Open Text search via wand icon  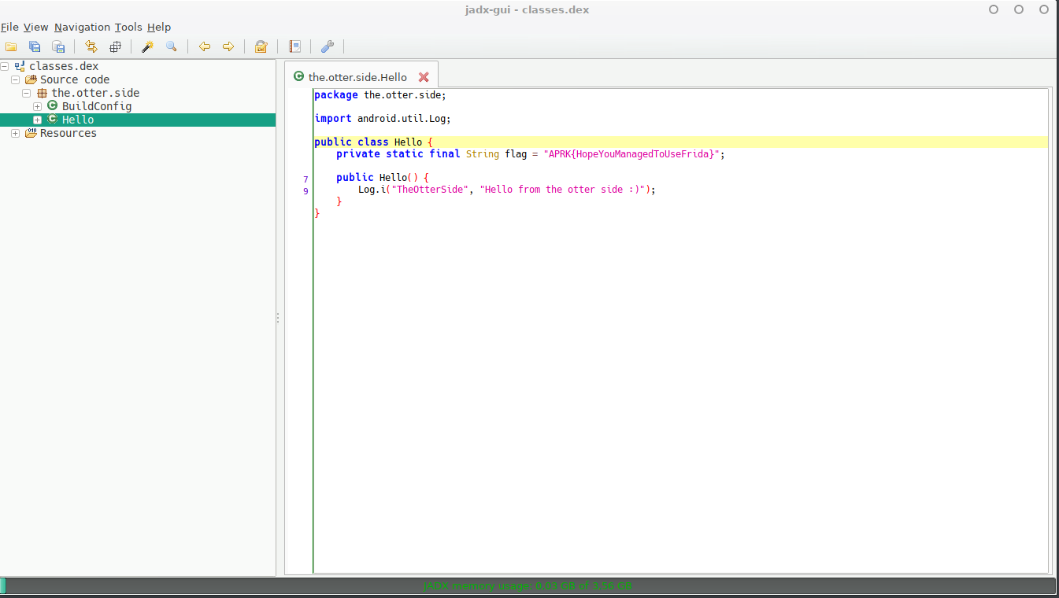coord(147,46)
